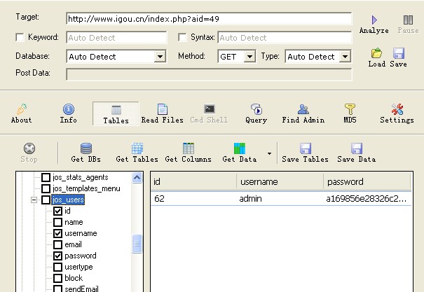Click the Get Columns icon
Screen dimensions: 424x292
pyautogui.click(x=189, y=148)
